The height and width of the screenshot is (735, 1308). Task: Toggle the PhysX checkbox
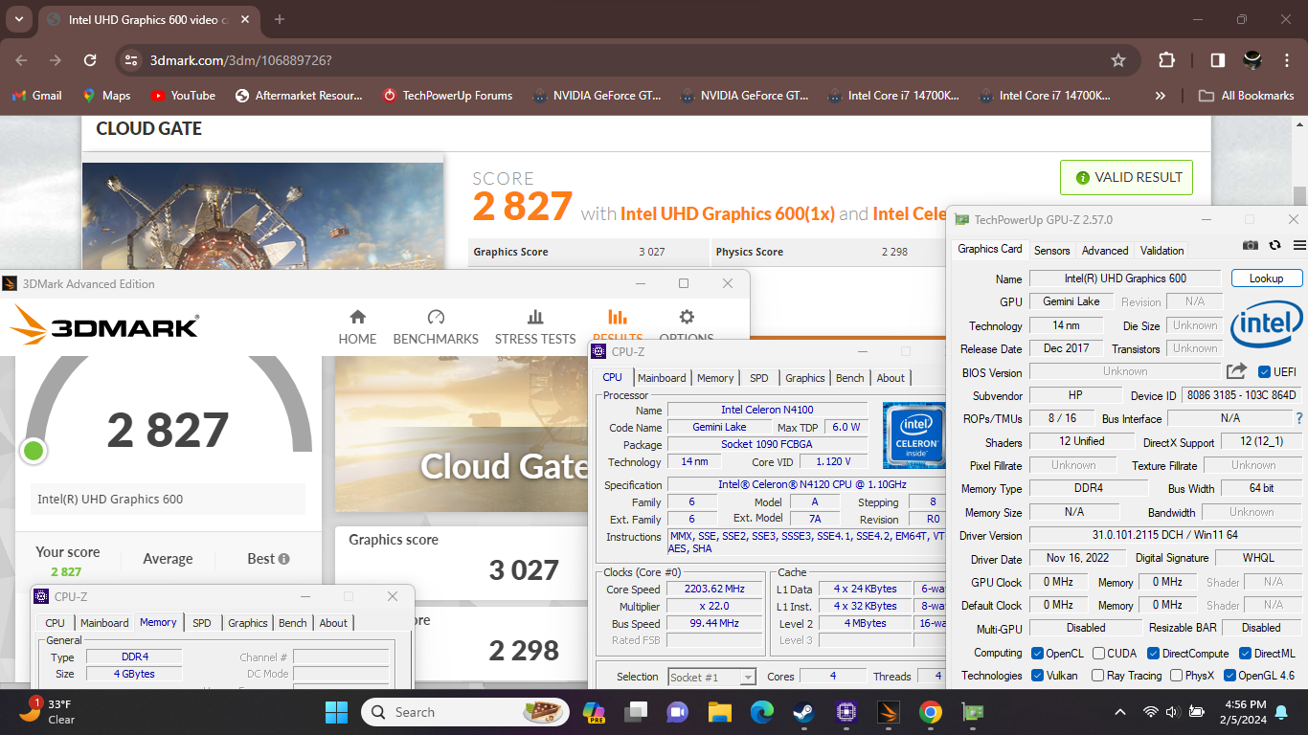tap(1176, 676)
